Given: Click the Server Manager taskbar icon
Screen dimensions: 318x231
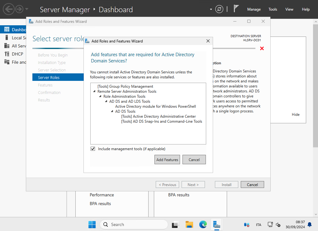Looking at the screenshot, I should click(217, 224).
